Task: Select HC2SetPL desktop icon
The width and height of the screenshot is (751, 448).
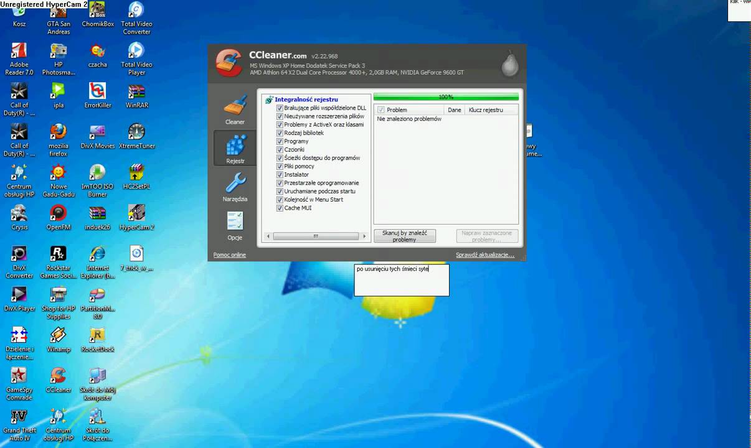Action: (x=136, y=177)
